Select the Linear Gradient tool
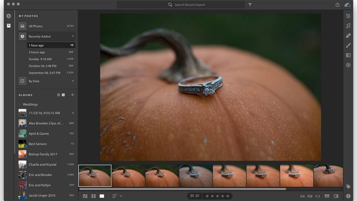The image size is (357, 201). point(348,55)
